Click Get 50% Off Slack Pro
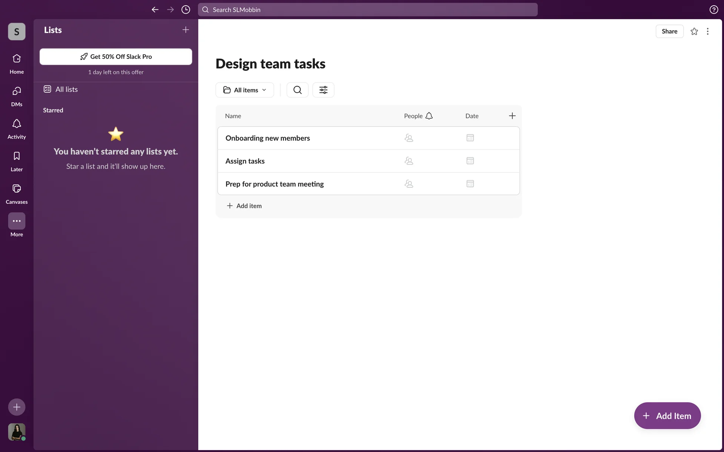This screenshot has height=452, width=724. [x=116, y=56]
